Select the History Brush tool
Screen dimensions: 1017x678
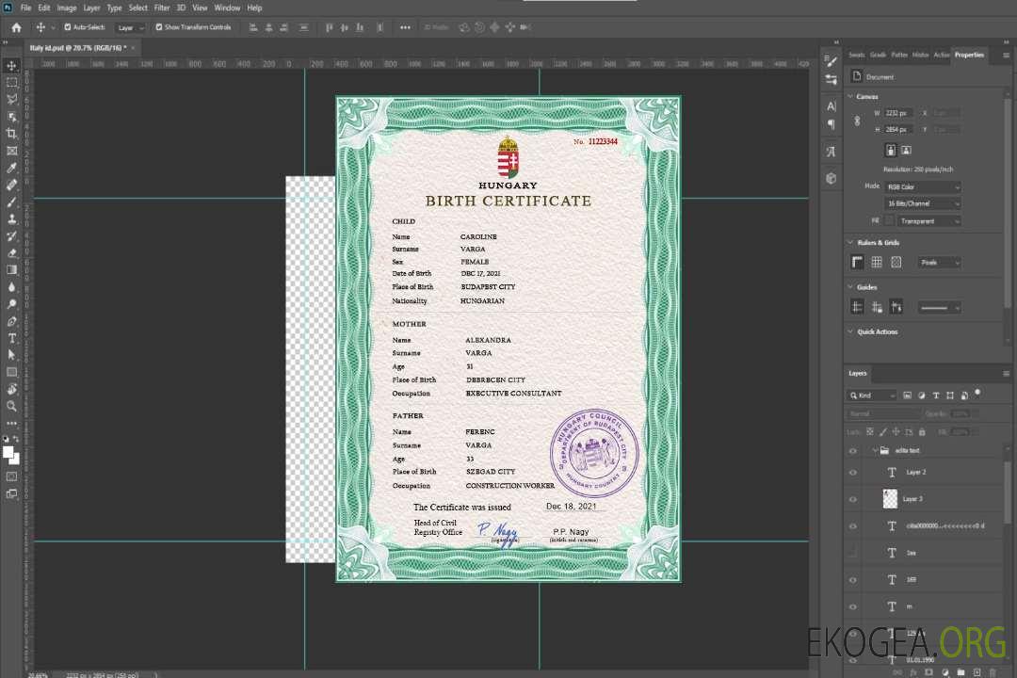point(11,236)
